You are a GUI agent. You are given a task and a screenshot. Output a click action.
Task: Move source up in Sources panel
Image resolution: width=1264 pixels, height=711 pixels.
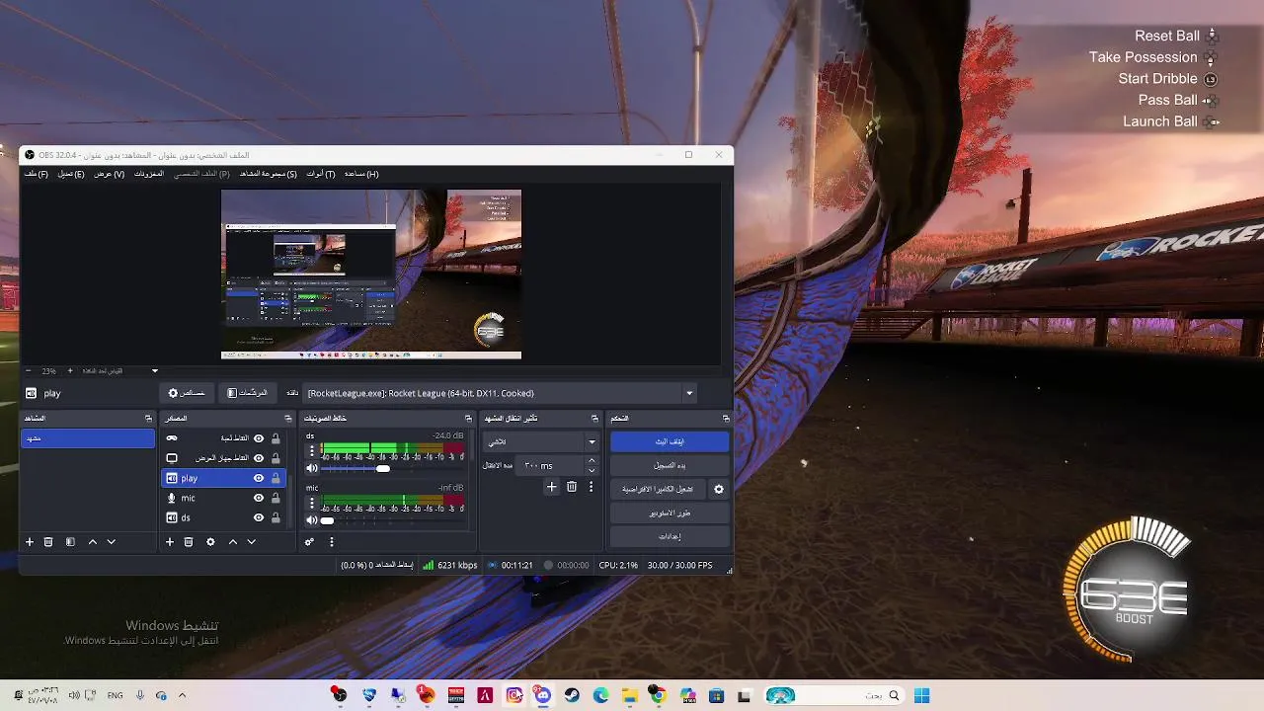[233, 542]
